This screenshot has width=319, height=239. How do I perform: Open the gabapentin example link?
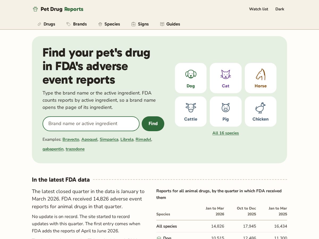point(53,149)
